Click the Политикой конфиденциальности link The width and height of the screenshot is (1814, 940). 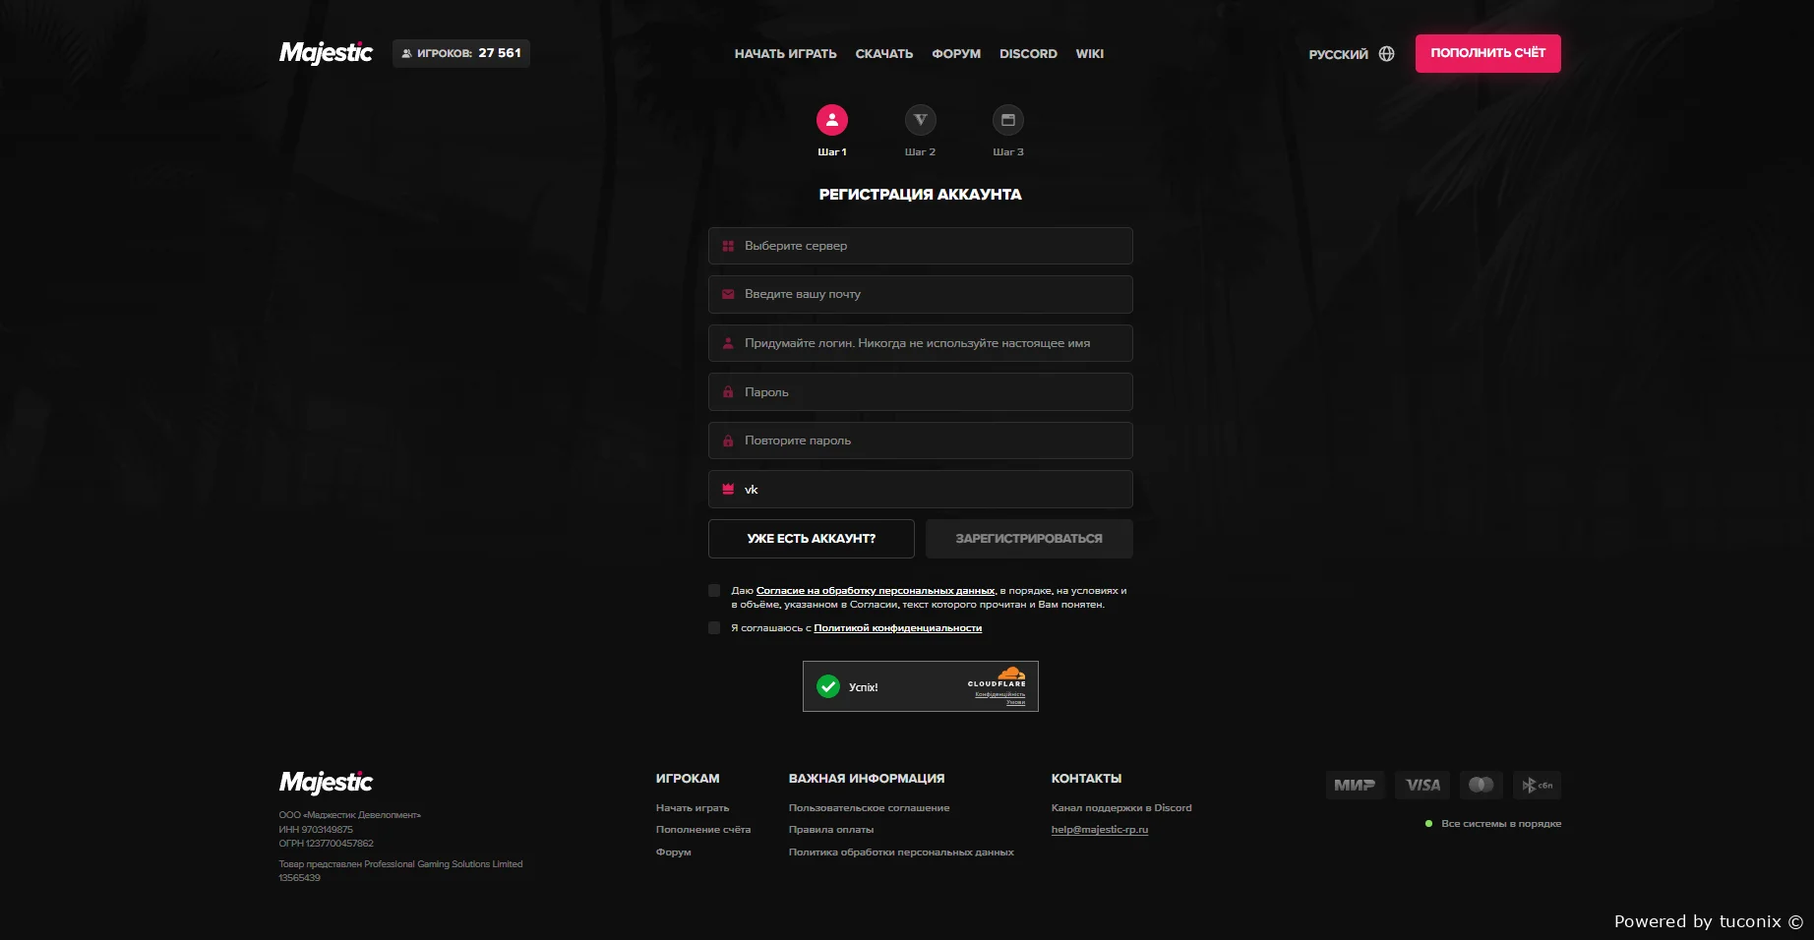pyautogui.click(x=897, y=628)
